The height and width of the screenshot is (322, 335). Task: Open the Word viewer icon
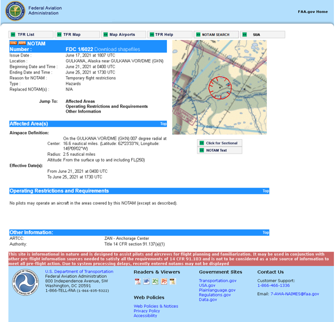[146, 281]
